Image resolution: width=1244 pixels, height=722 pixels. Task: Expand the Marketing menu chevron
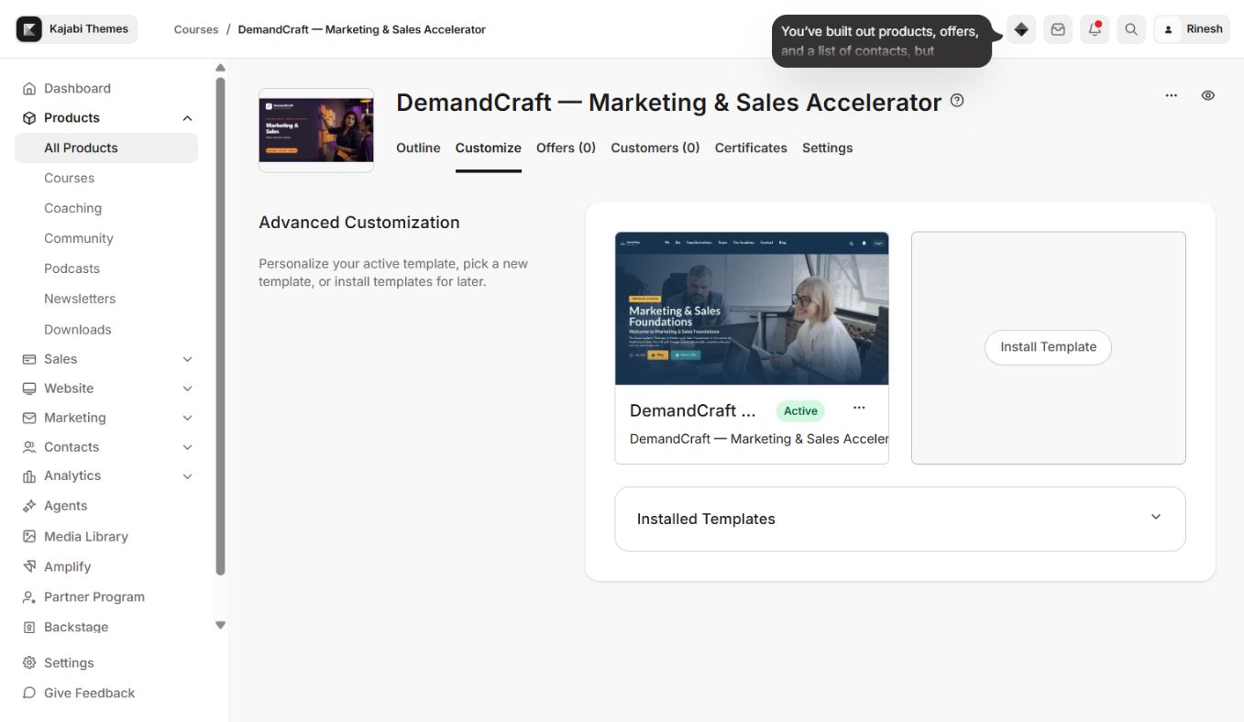187,418
